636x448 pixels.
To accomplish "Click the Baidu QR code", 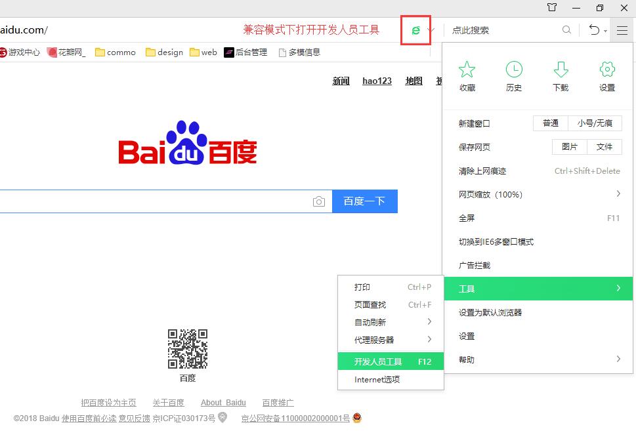I will click(188, 349).
